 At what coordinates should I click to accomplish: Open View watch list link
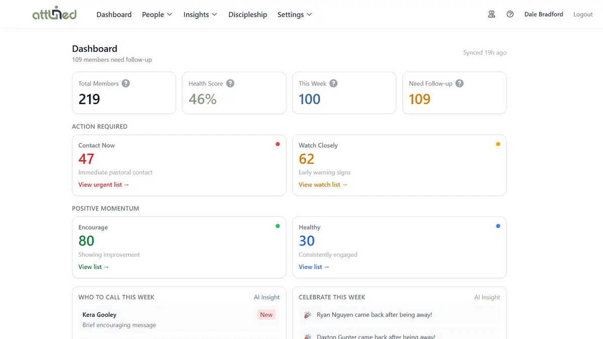323,185
